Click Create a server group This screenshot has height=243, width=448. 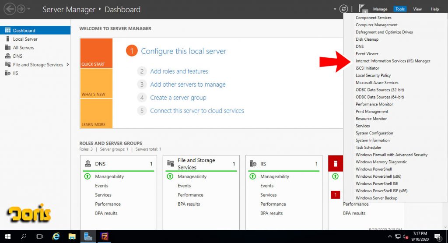[178, 98]
